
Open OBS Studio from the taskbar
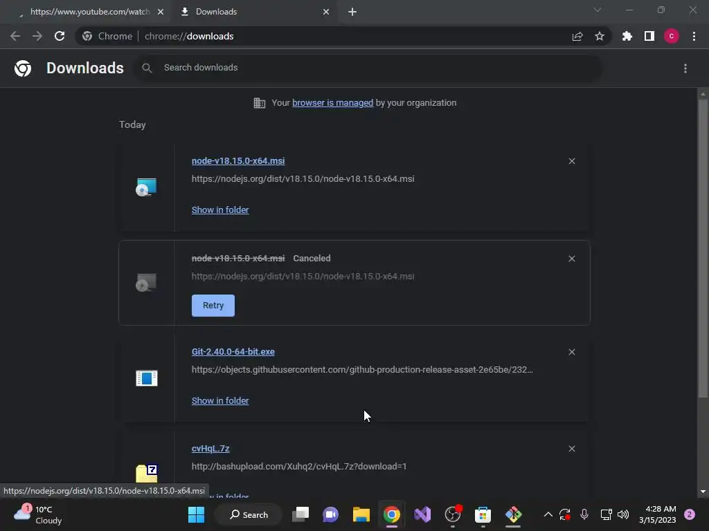pyautogui.click(x=453, y=514)
